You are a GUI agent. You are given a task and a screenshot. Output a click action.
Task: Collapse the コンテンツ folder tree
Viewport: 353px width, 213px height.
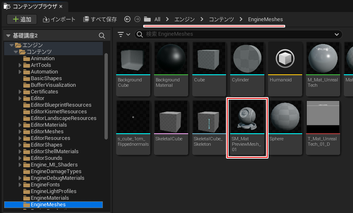16,52
